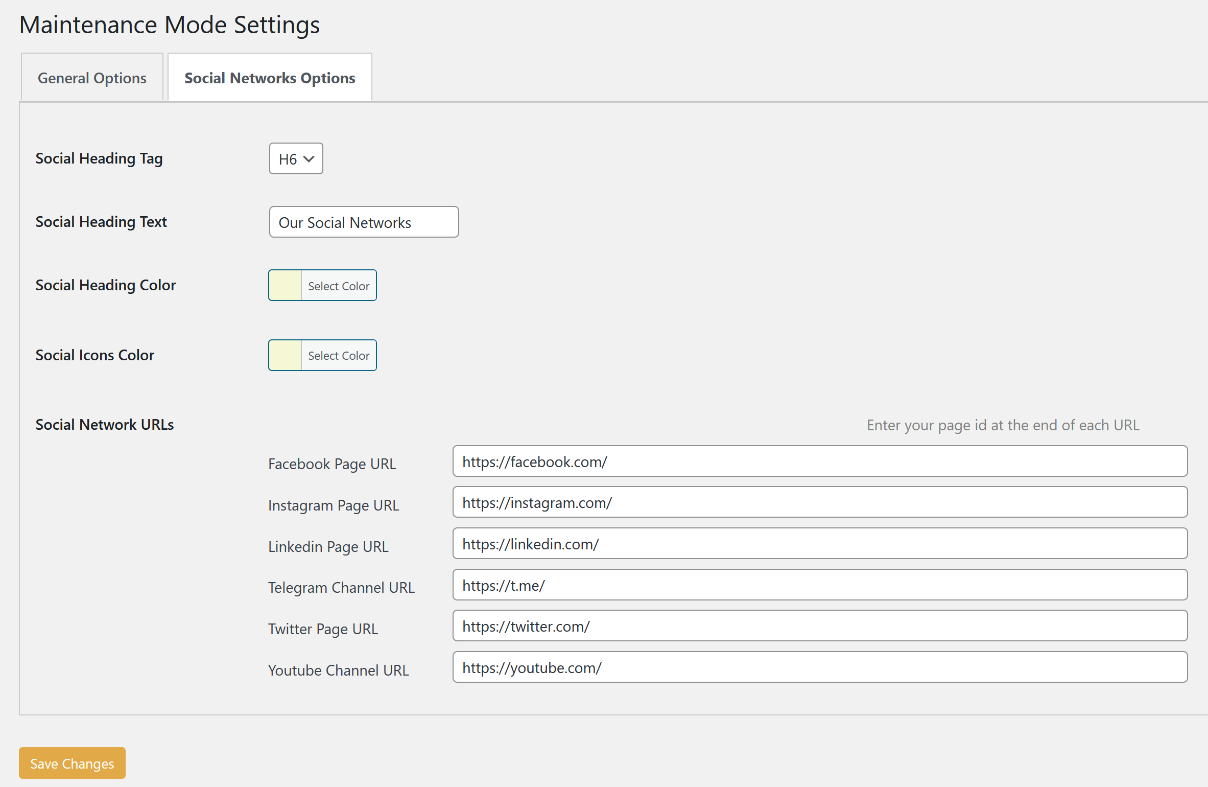Switch to the General Options tab
Image resolution: width=1208 pixels, height=787 pixels.
[x=92, y=78]
